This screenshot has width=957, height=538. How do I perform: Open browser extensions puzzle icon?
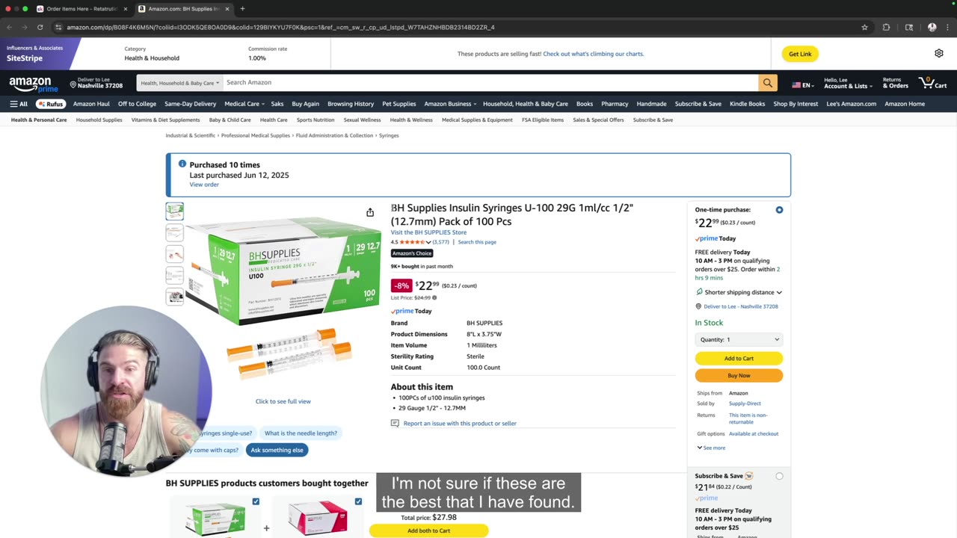click(887, 27)
